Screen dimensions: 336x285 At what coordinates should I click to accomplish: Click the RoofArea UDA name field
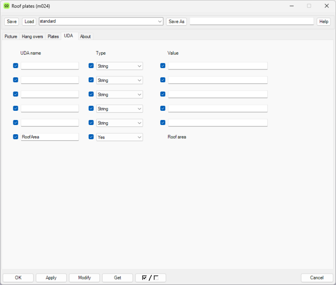50,137
